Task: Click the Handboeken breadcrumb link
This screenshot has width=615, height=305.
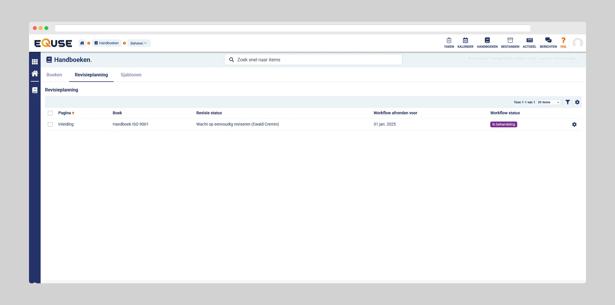Action: point(106,43)
